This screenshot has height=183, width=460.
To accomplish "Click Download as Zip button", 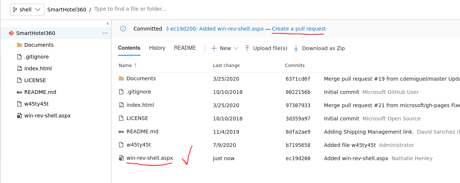I will (319, 48).
